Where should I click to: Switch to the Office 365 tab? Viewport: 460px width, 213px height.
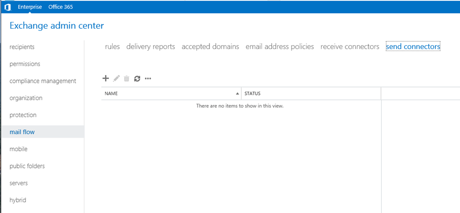pyautogui.click(x=60, y=7)
